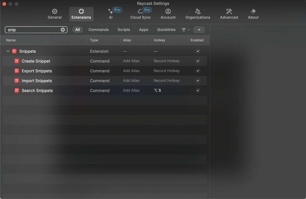The width and height of the screenshot is (306, 199).
Task: Click the Pro badge on AI tab
Action: point(117,10)
